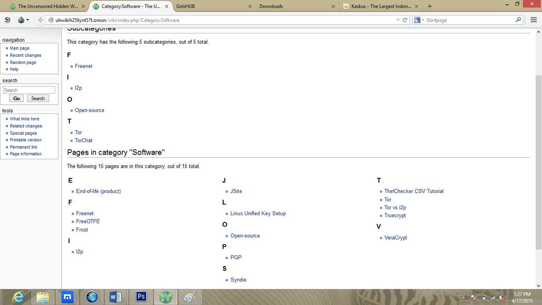Open Paint from taskbar
This screenshot has height=305, width=542.
(x=190, y=297)
